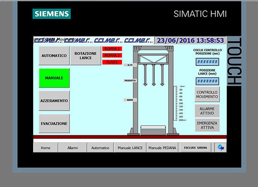Viewport: 258px width, 187px height.
Task: Click the blue icon beside ESCLUDI SIRENA
Action: coord(221,148)
